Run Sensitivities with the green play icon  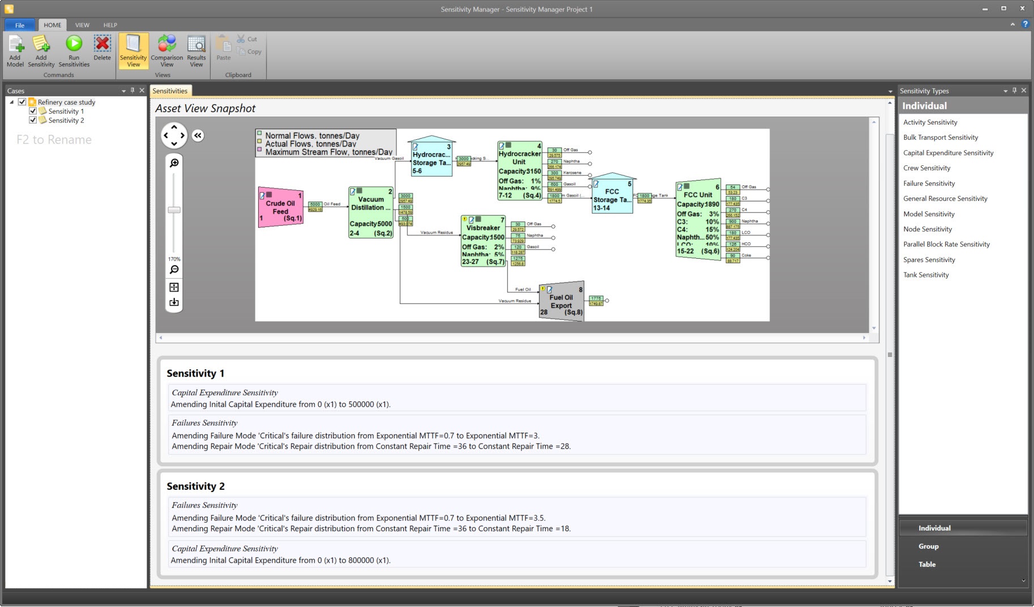(74, 44)
